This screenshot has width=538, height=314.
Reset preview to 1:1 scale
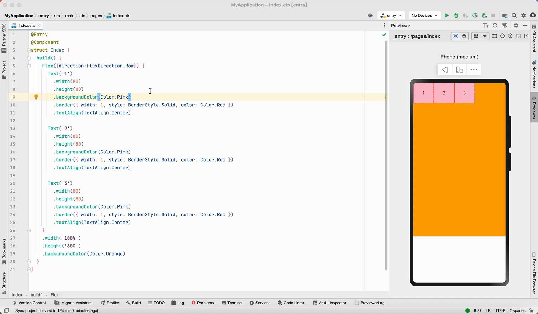pos(526,36)
